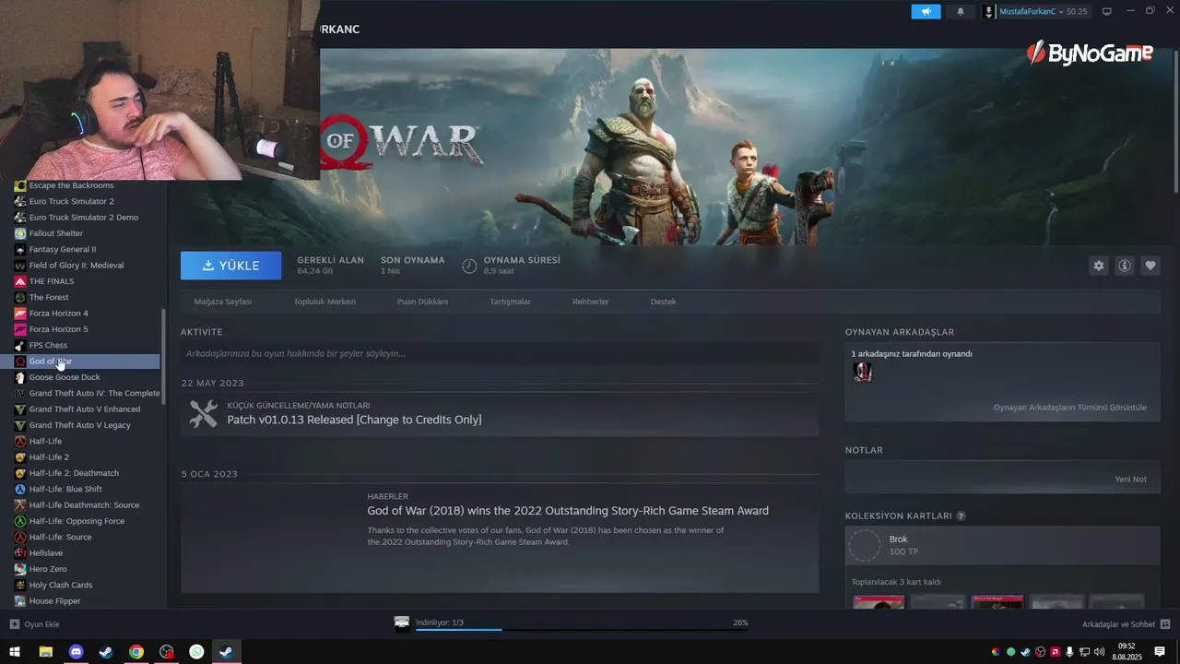This screenshot has width=1180, height=664.
Task: Open File Explorer from taskbar
Action: (45, 652)
